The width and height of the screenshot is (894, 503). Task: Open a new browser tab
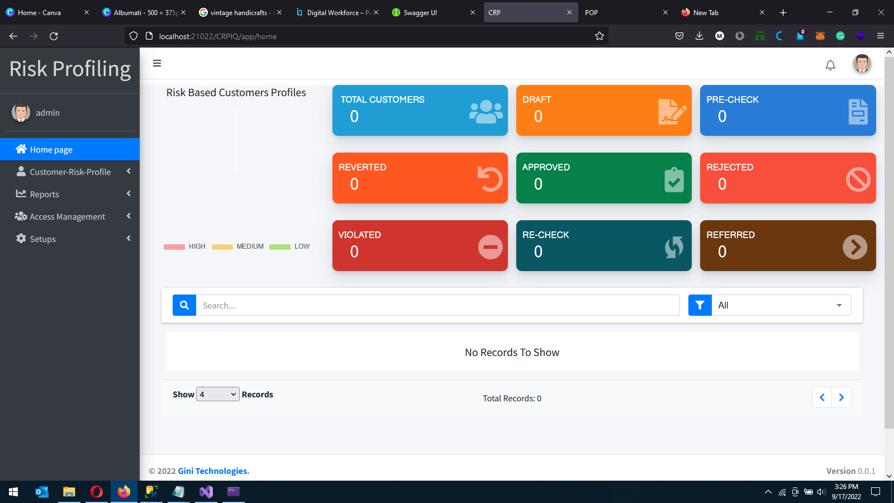783,12
